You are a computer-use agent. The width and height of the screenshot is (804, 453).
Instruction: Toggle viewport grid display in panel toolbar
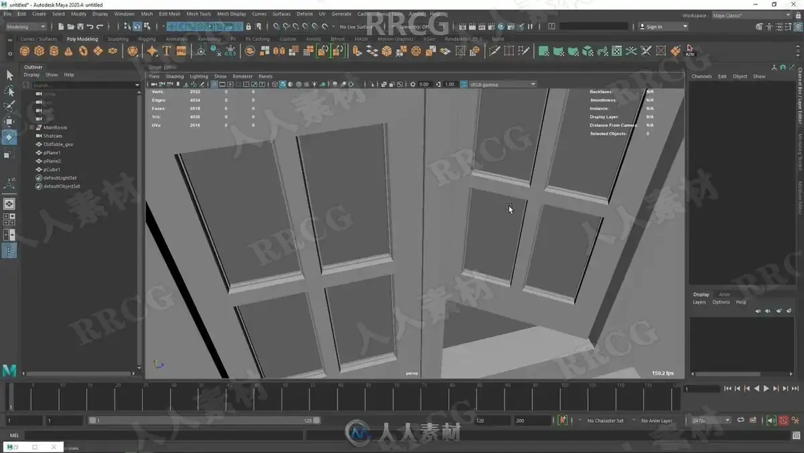(214, 84)
